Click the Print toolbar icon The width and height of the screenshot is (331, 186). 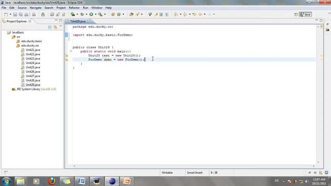click(26, 14)
